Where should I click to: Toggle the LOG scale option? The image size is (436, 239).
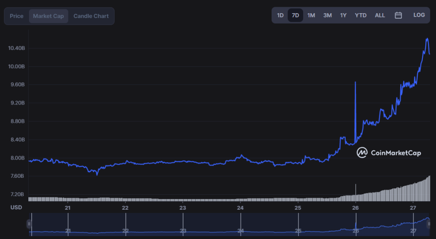point(419,15)
